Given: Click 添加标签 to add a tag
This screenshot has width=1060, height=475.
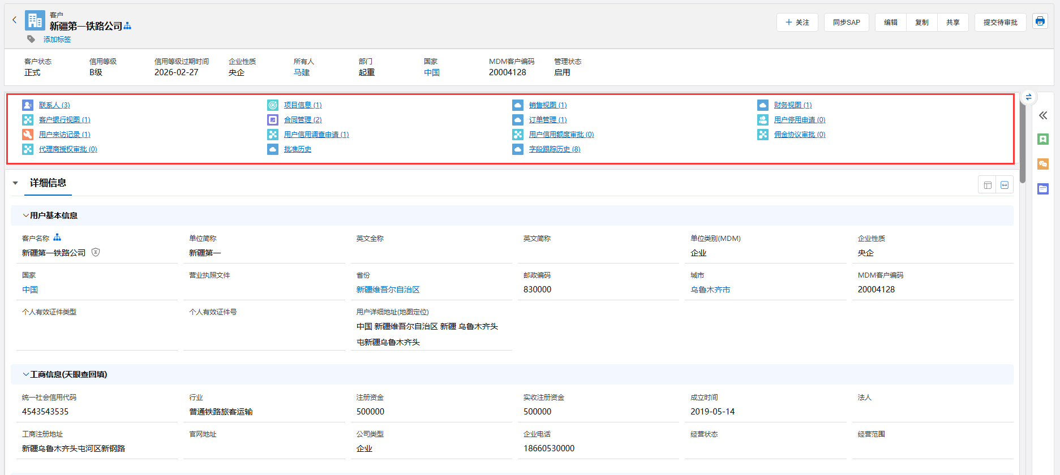Looking at the screenshot, I should tap(57, 40).
